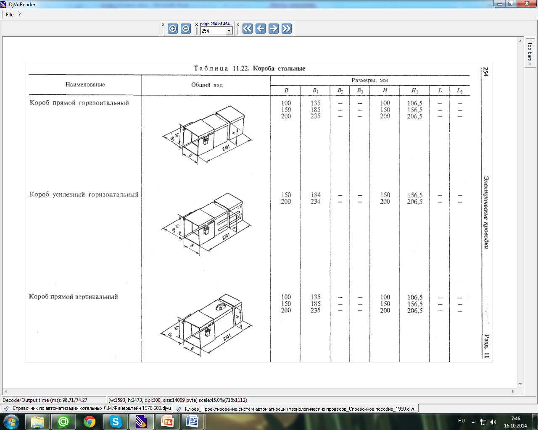Click horizontal scrollbar left arrow
The height and width of the screenshot is (430, 538).
click(x=5, y=391)
